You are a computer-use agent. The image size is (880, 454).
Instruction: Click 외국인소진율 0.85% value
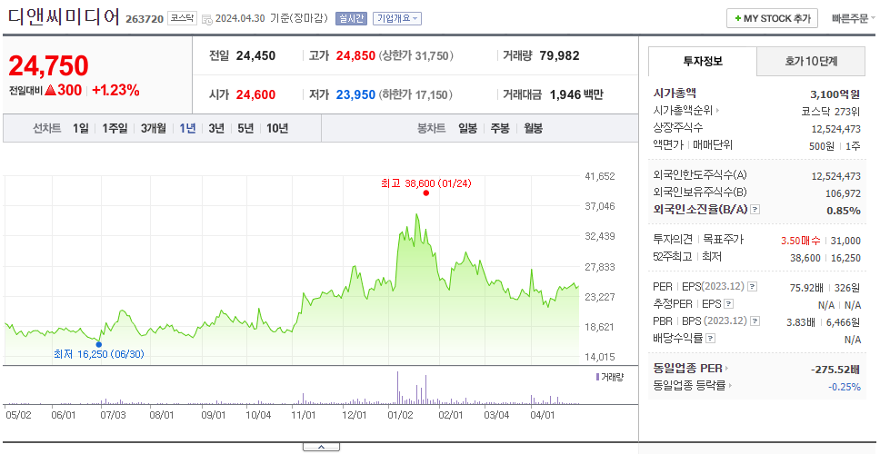[843, 210]
